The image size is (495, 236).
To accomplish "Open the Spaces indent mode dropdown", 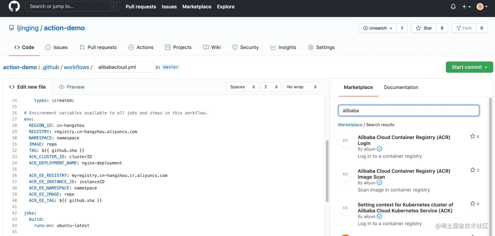I will point(243,87).
